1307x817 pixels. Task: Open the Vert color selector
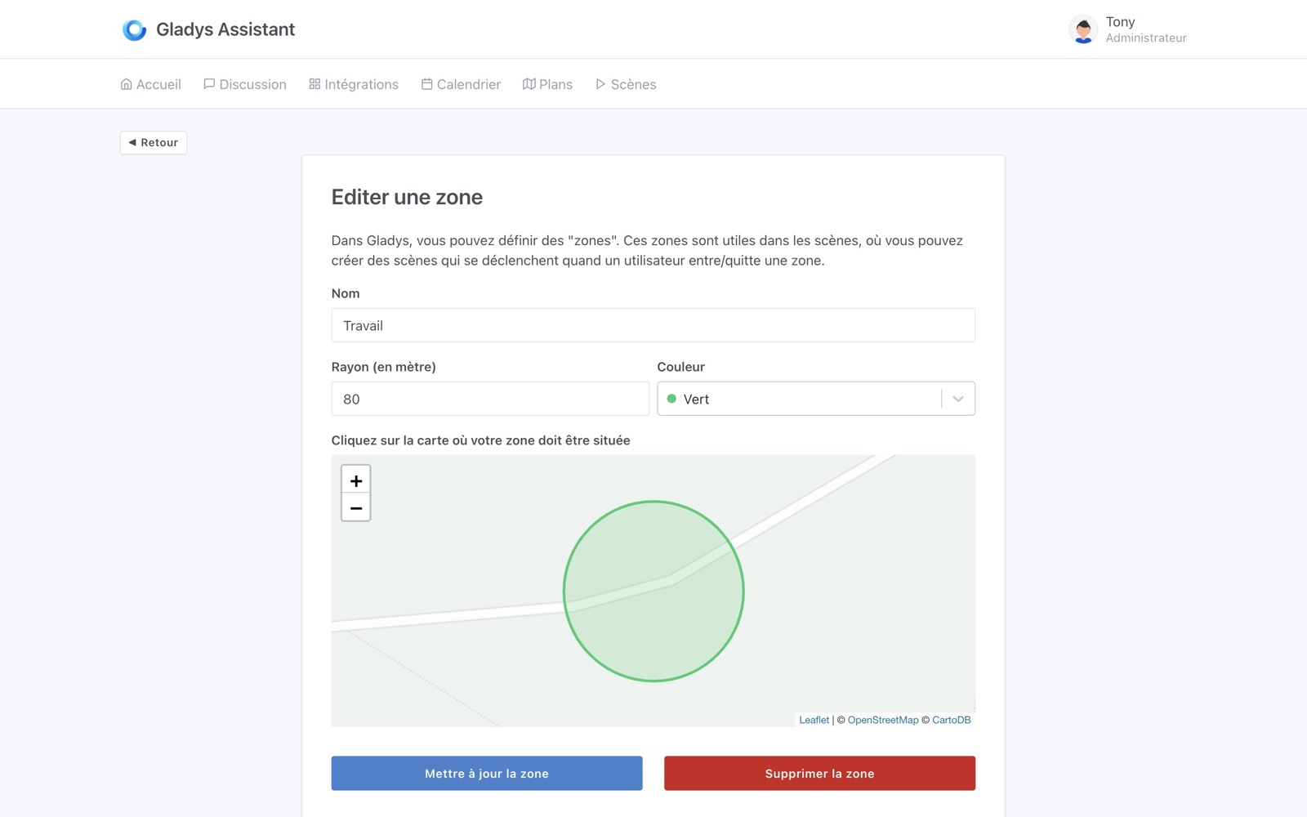(801, 399)
